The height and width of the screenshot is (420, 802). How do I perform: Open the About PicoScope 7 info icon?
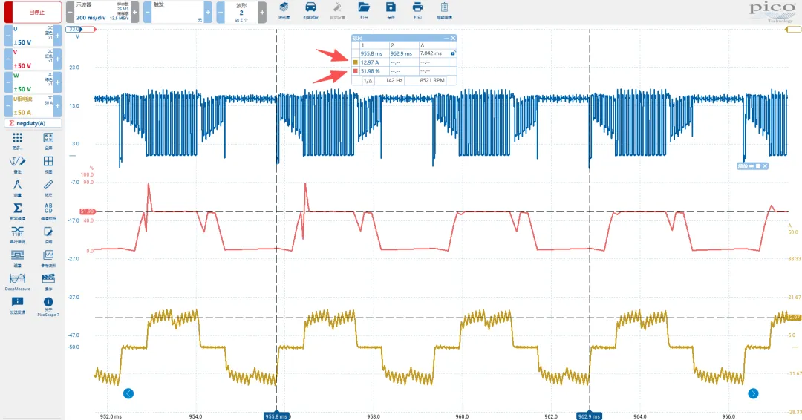point(48,304)
